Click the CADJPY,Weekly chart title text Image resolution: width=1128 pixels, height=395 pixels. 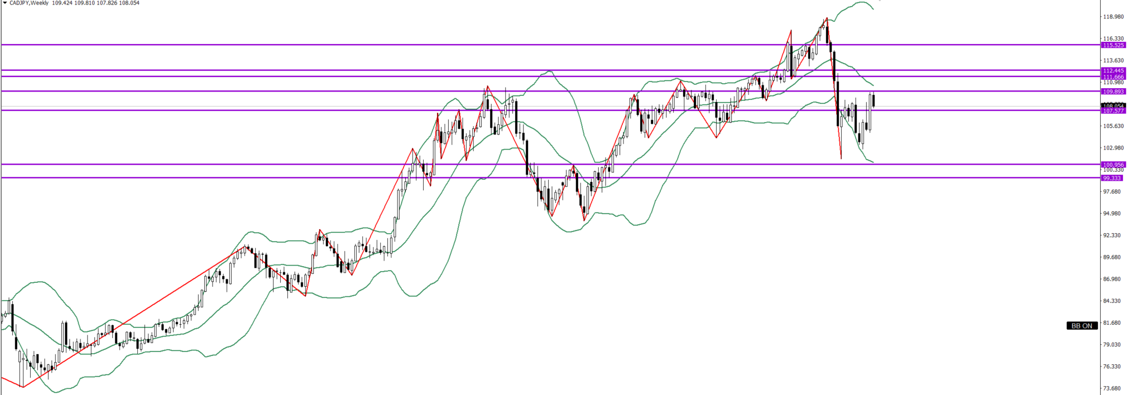click(x=29, y=3)
